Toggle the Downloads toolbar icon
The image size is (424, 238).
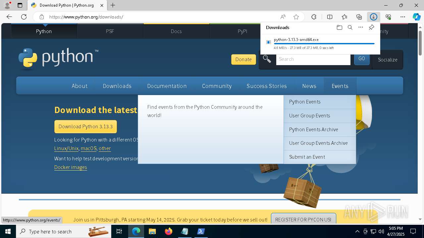coord(373,17)
